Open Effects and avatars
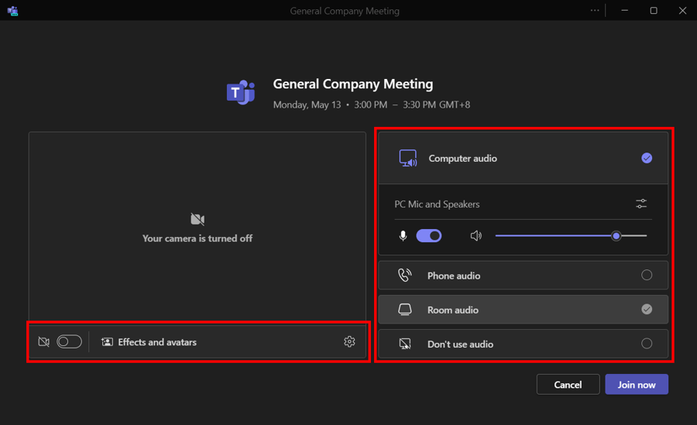The image size is (697, 425). tap(149, 342)
